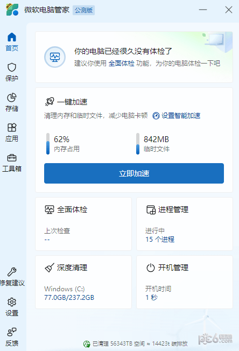Open the 存储 storage tab
Screen dimensions: 239x351
12,102
